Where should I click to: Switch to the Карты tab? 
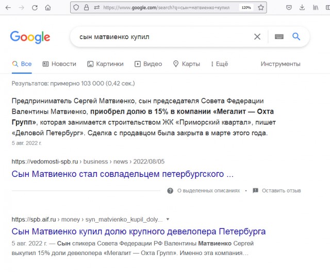[187, 64]
